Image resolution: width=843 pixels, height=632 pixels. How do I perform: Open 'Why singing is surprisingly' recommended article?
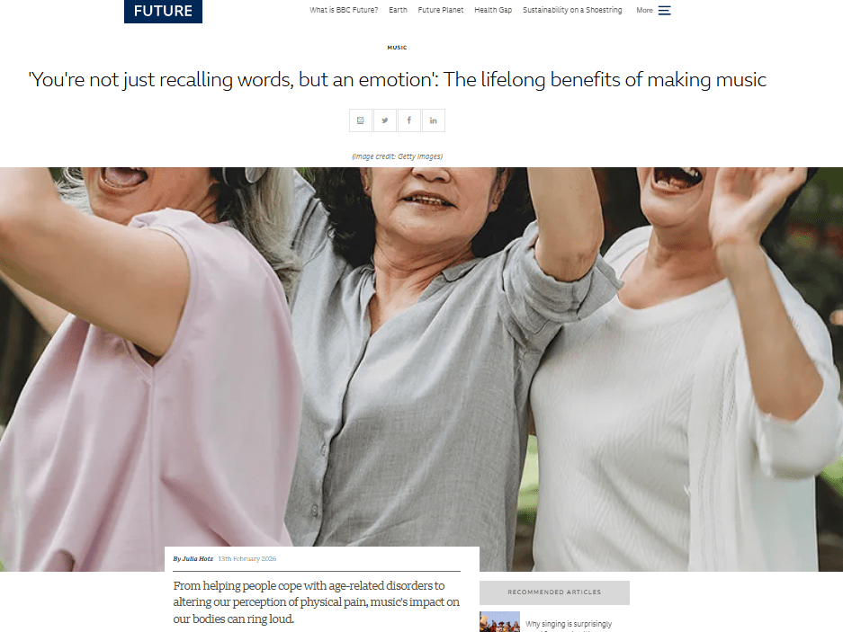pos(569,624)
